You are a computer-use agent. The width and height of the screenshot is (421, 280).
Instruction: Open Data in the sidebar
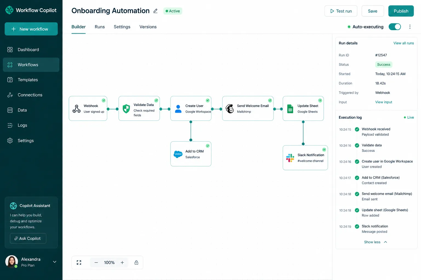tap(31, 110)
